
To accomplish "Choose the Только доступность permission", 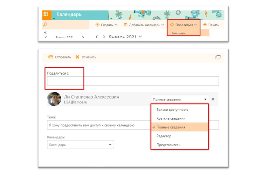I will [172, 110].
